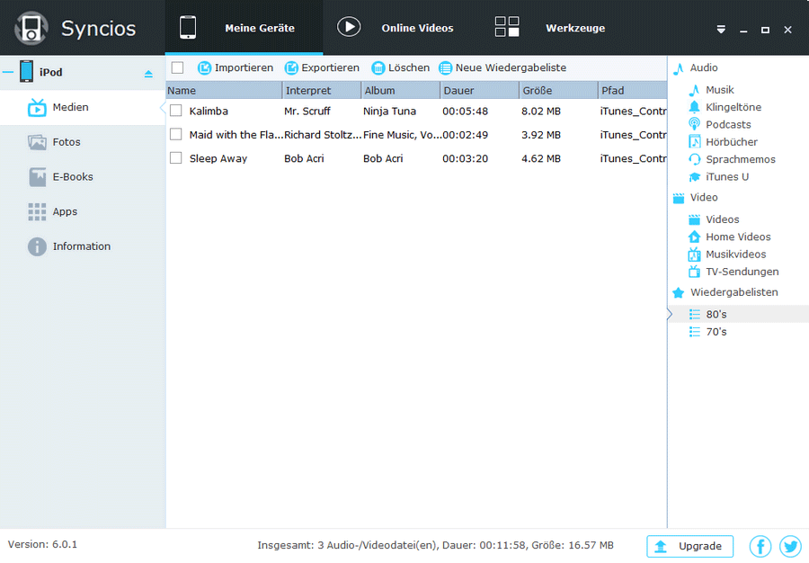Image resolution: width=809 pixels, height=563 pixels.
Task: Select Information in the sidebar
Action: coord(83,246)
